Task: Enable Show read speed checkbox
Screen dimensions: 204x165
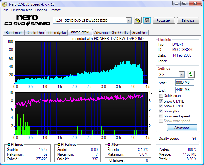Action: click(x=161, y=116)
